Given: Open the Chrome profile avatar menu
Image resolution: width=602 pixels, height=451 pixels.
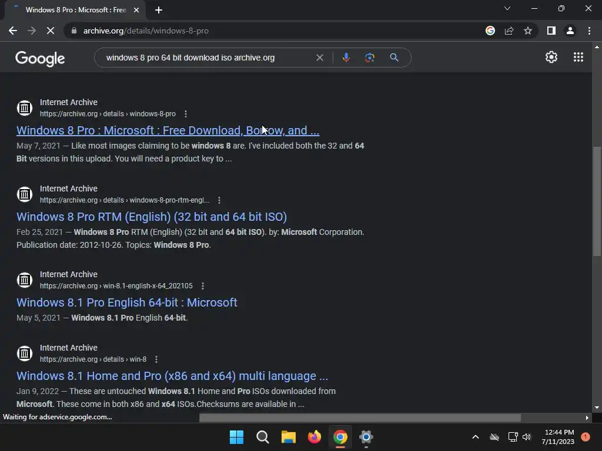Looking at the screenshot, I should pos(570,31).
